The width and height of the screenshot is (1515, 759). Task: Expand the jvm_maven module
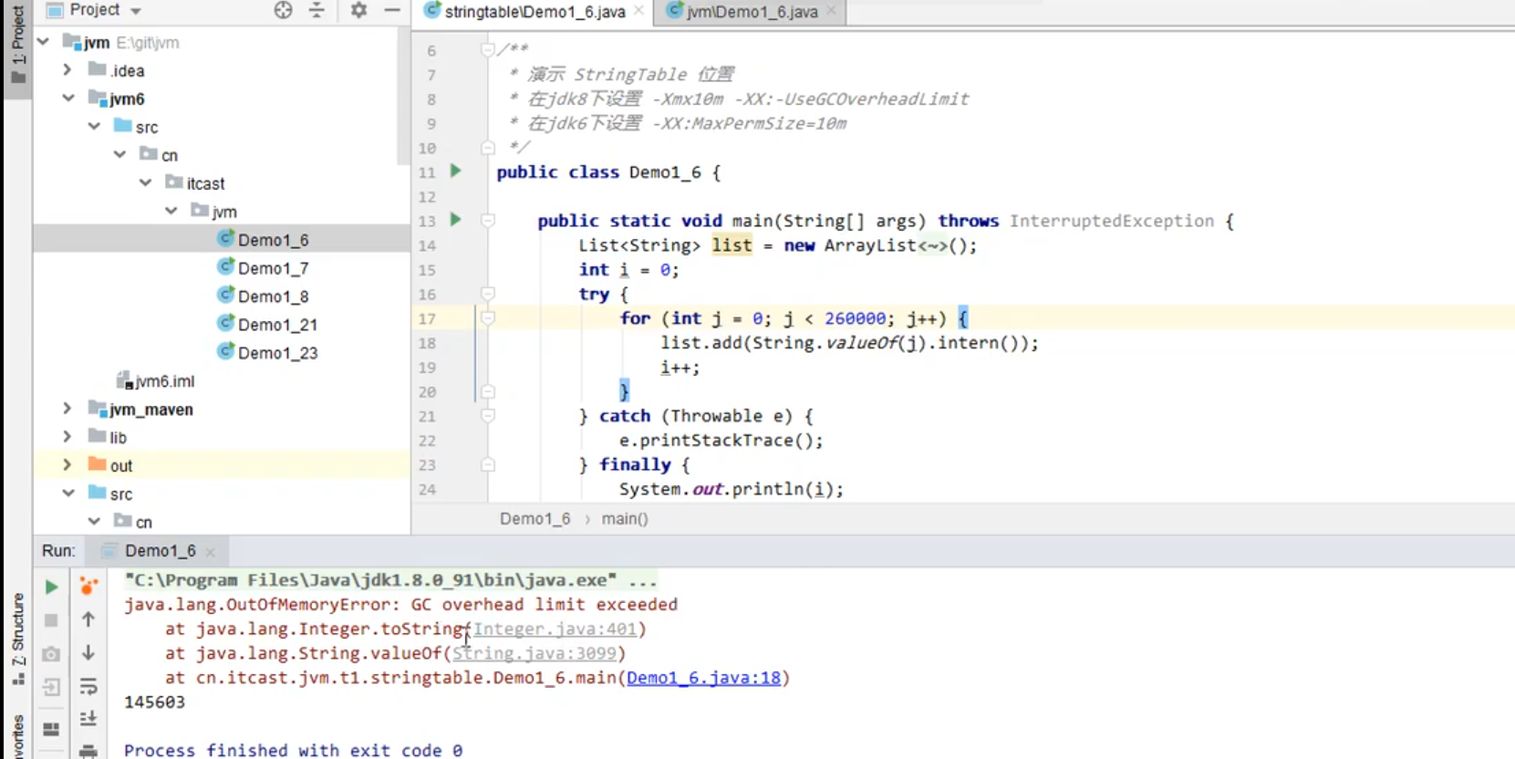[67, 409]
